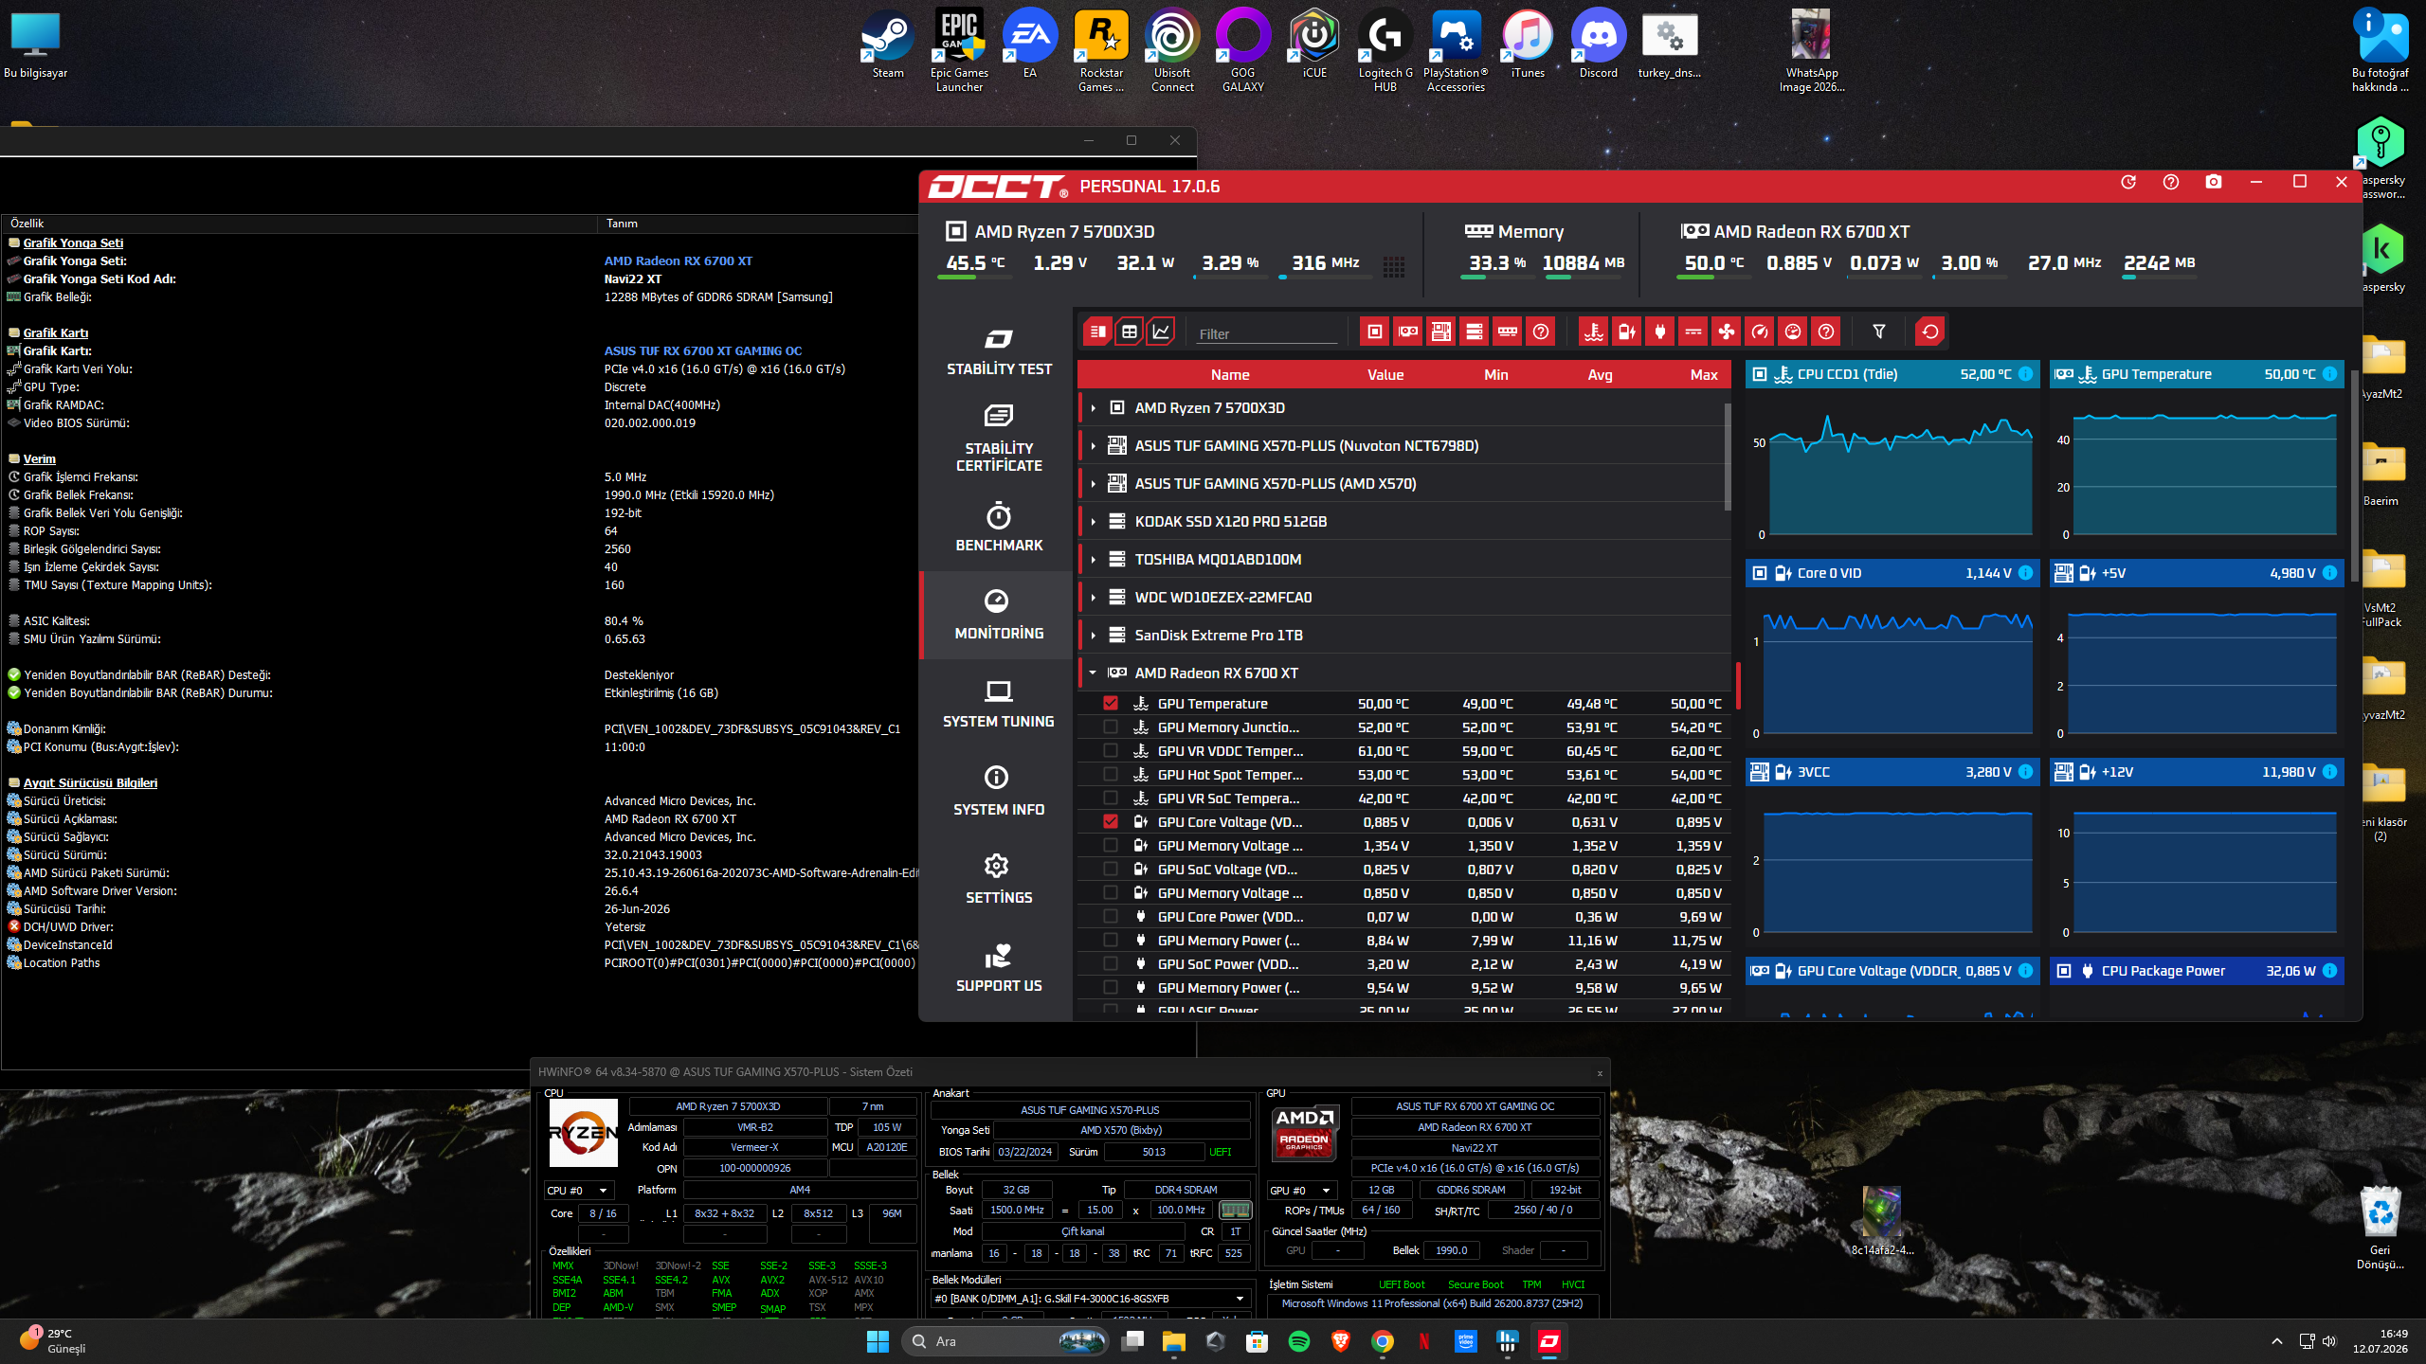Click the OCCT update check icon in title bar
Image resolution: width=2426 pixels, height=1364 pixels.
click(x=2128, y=182)
